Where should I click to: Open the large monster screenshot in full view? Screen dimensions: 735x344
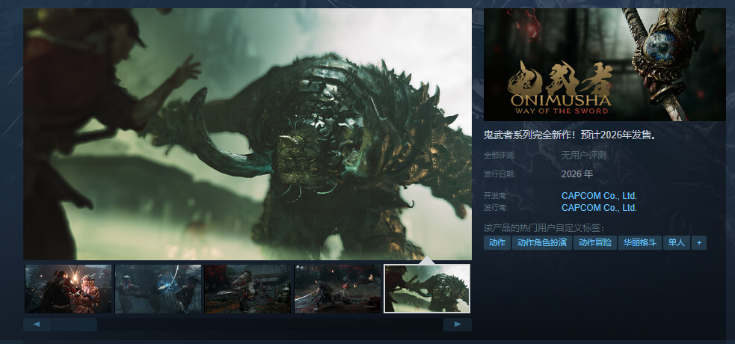(x=247, y=134)
